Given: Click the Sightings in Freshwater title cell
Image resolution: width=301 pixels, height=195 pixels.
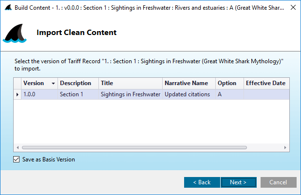Looking at the screenshot, I should point(131,94).
